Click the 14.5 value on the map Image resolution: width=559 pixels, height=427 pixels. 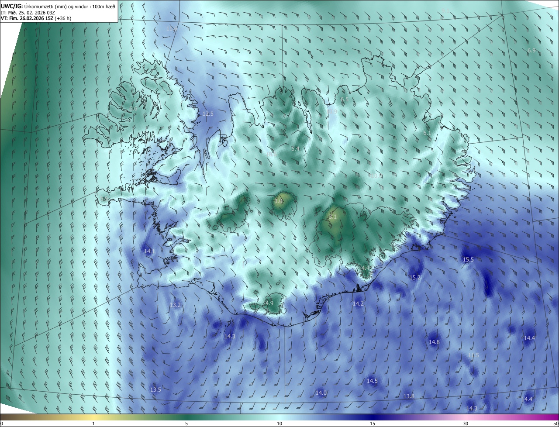(x=372, y=381)
